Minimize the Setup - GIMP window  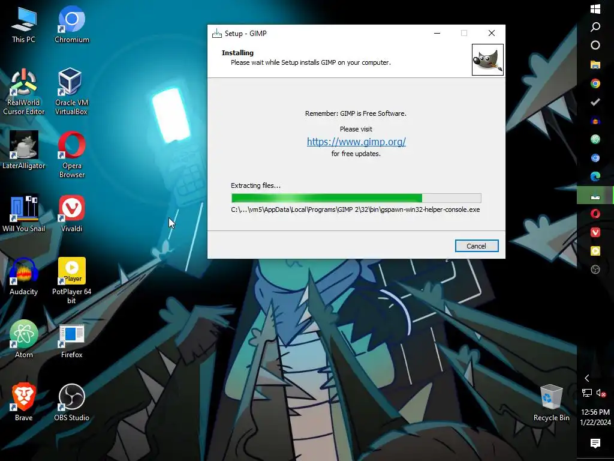[437, 34]
